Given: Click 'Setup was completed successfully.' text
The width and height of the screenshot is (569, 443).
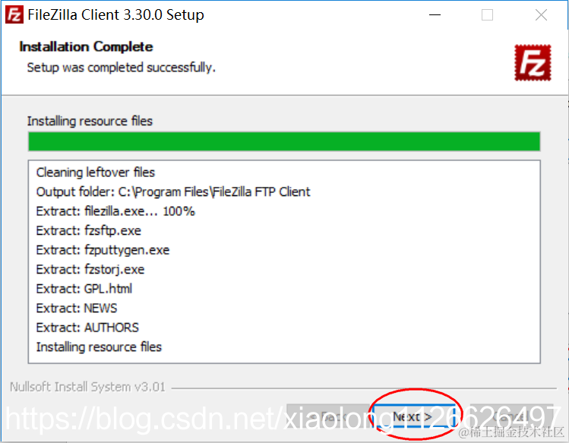Looking at the screenshot, I should [122, 68].
